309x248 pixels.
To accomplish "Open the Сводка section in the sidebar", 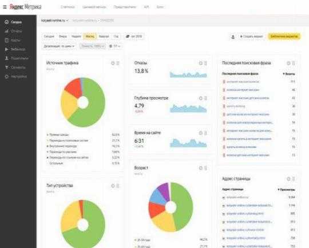I will coord(13,22).
